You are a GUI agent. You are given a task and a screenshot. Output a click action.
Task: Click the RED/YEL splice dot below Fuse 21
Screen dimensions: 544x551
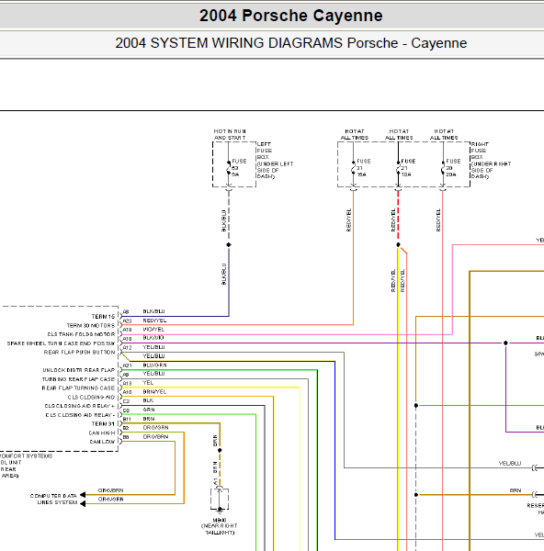pos(398,244)
